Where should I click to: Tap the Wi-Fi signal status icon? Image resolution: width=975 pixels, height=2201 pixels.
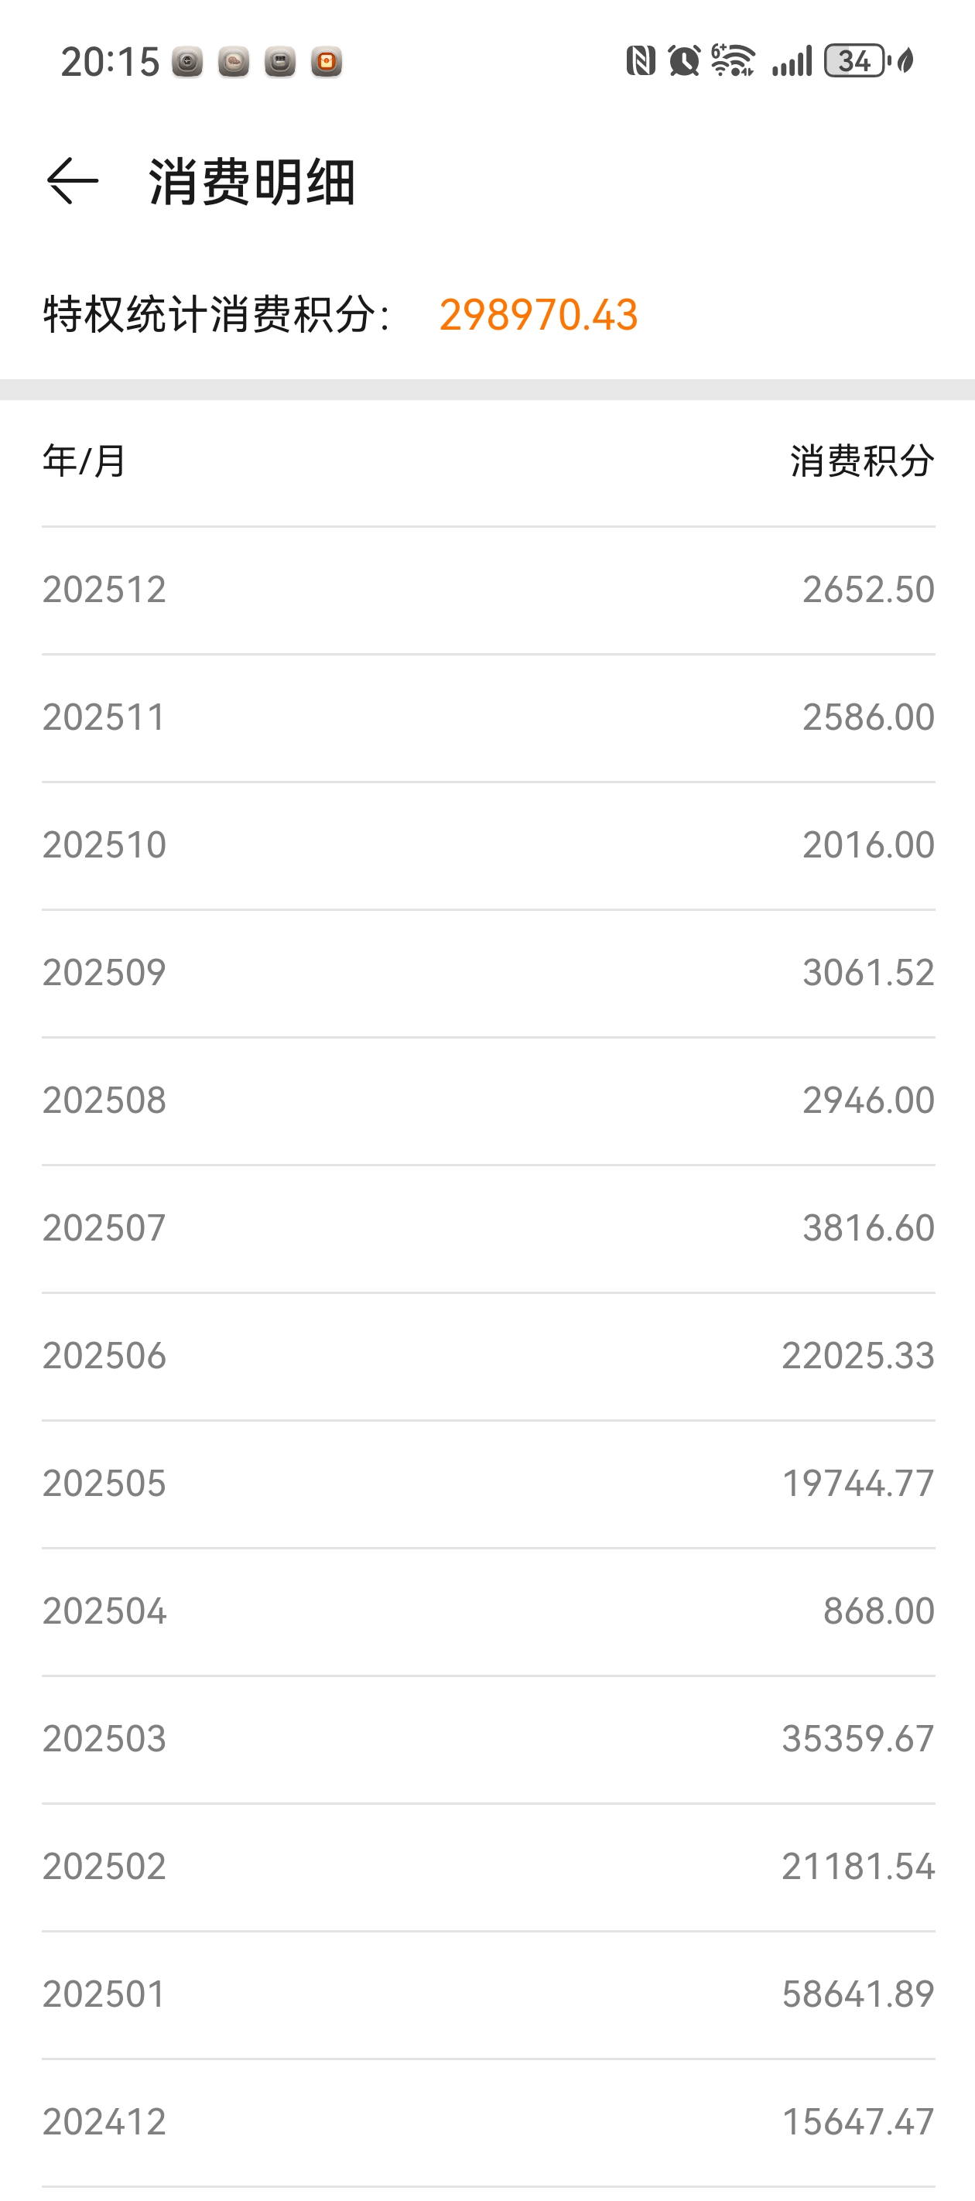pos(733,61)
